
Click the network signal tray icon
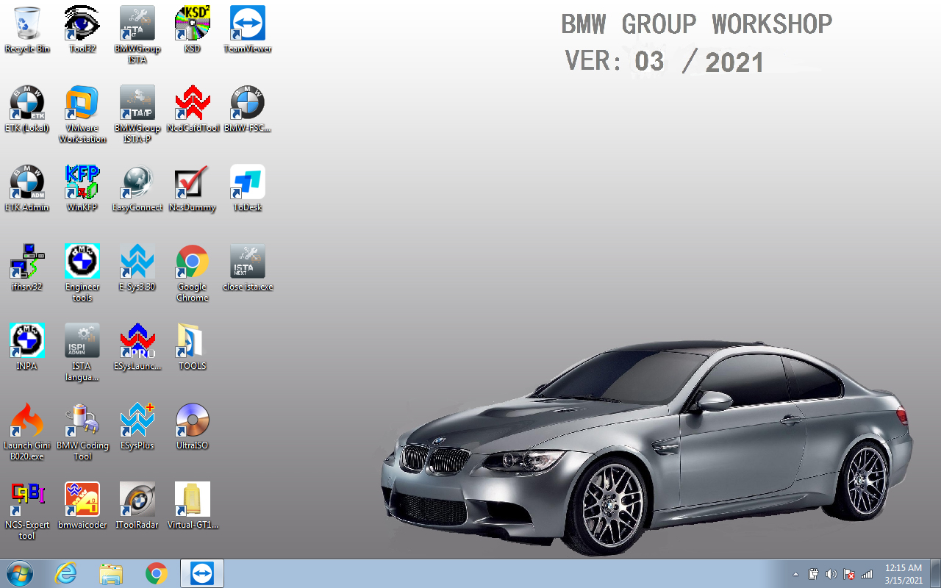click(x=867, y=574)
